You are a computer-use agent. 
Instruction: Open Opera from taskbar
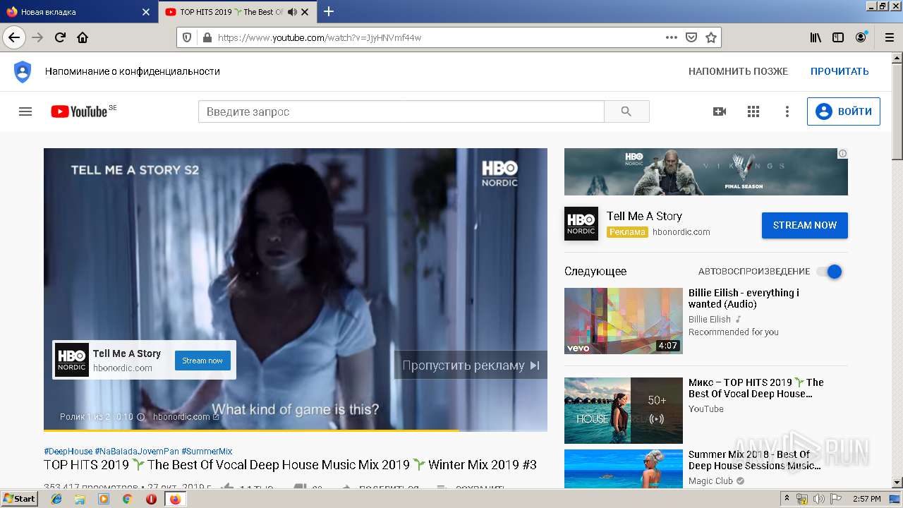pos(151,499)
